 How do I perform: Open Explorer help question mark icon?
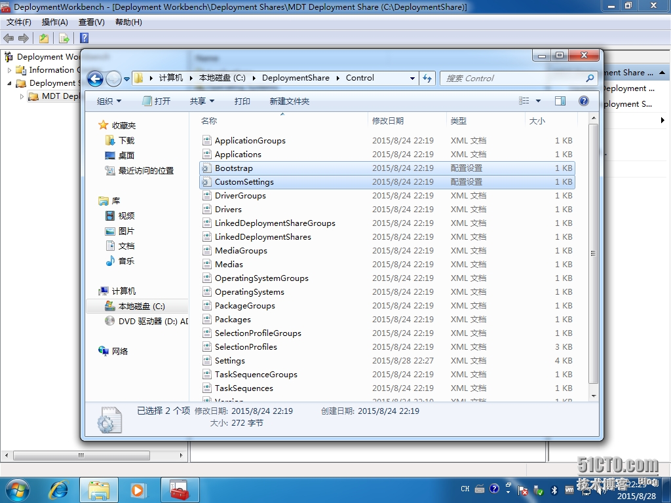pos(584,101)
